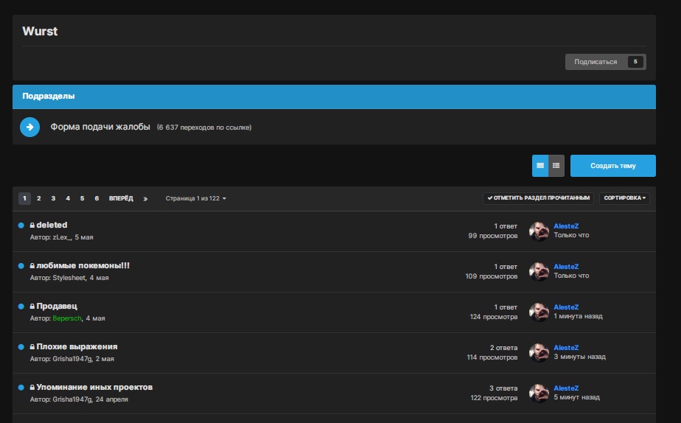Open AlesteZ avatar in Плохие выражения row
The image size is (681, 423).
pyautogui.click(x=539, y=352)
